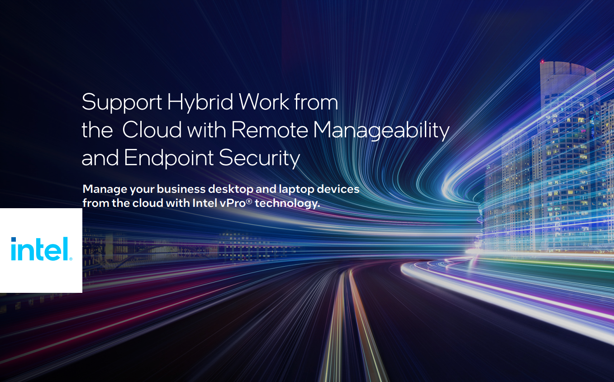Viewport: 614px width, 382px height.
Task: Click 'the Cloud with Remote Manageability' headline line
Action: (266, 131)
